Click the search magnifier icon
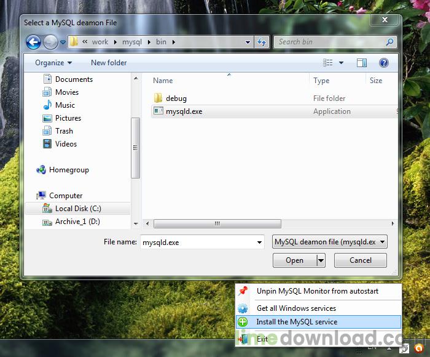Screen dimensions: 430x357 (x=389, y=42)
